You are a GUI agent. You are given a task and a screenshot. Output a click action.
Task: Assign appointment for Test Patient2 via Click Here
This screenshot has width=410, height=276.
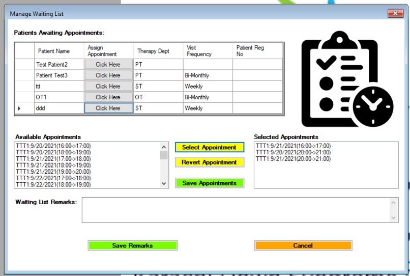108,65
